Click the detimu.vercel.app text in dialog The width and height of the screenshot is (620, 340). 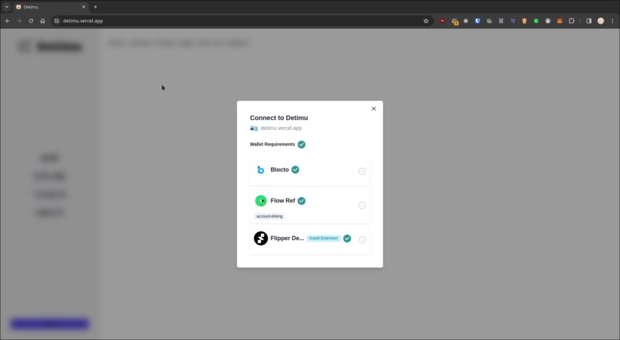[x=281, y=128]
